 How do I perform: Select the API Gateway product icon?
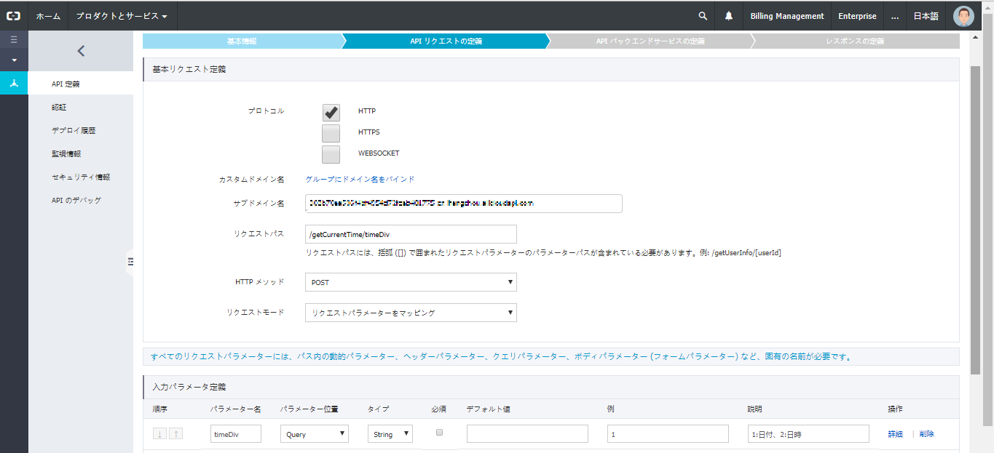coord(14,83)
